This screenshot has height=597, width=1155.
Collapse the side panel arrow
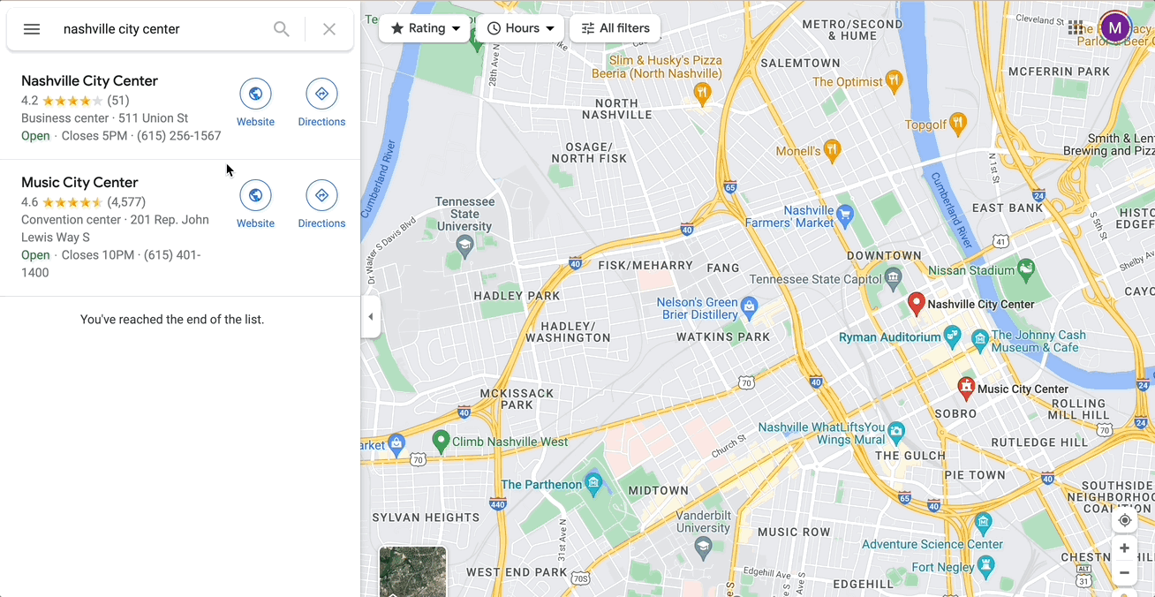(x=371, y=317)
